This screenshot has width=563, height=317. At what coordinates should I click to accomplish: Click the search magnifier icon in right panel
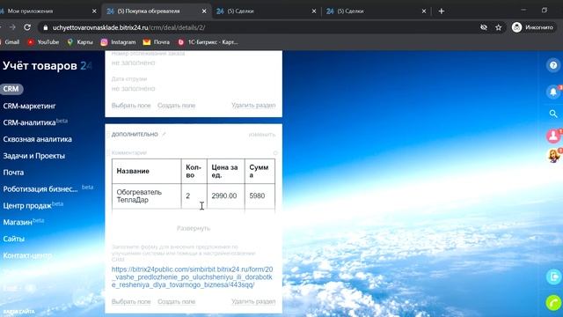point(553,114)
